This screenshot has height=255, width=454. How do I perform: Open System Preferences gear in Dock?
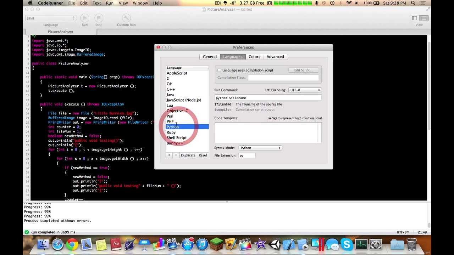[376, 244]
